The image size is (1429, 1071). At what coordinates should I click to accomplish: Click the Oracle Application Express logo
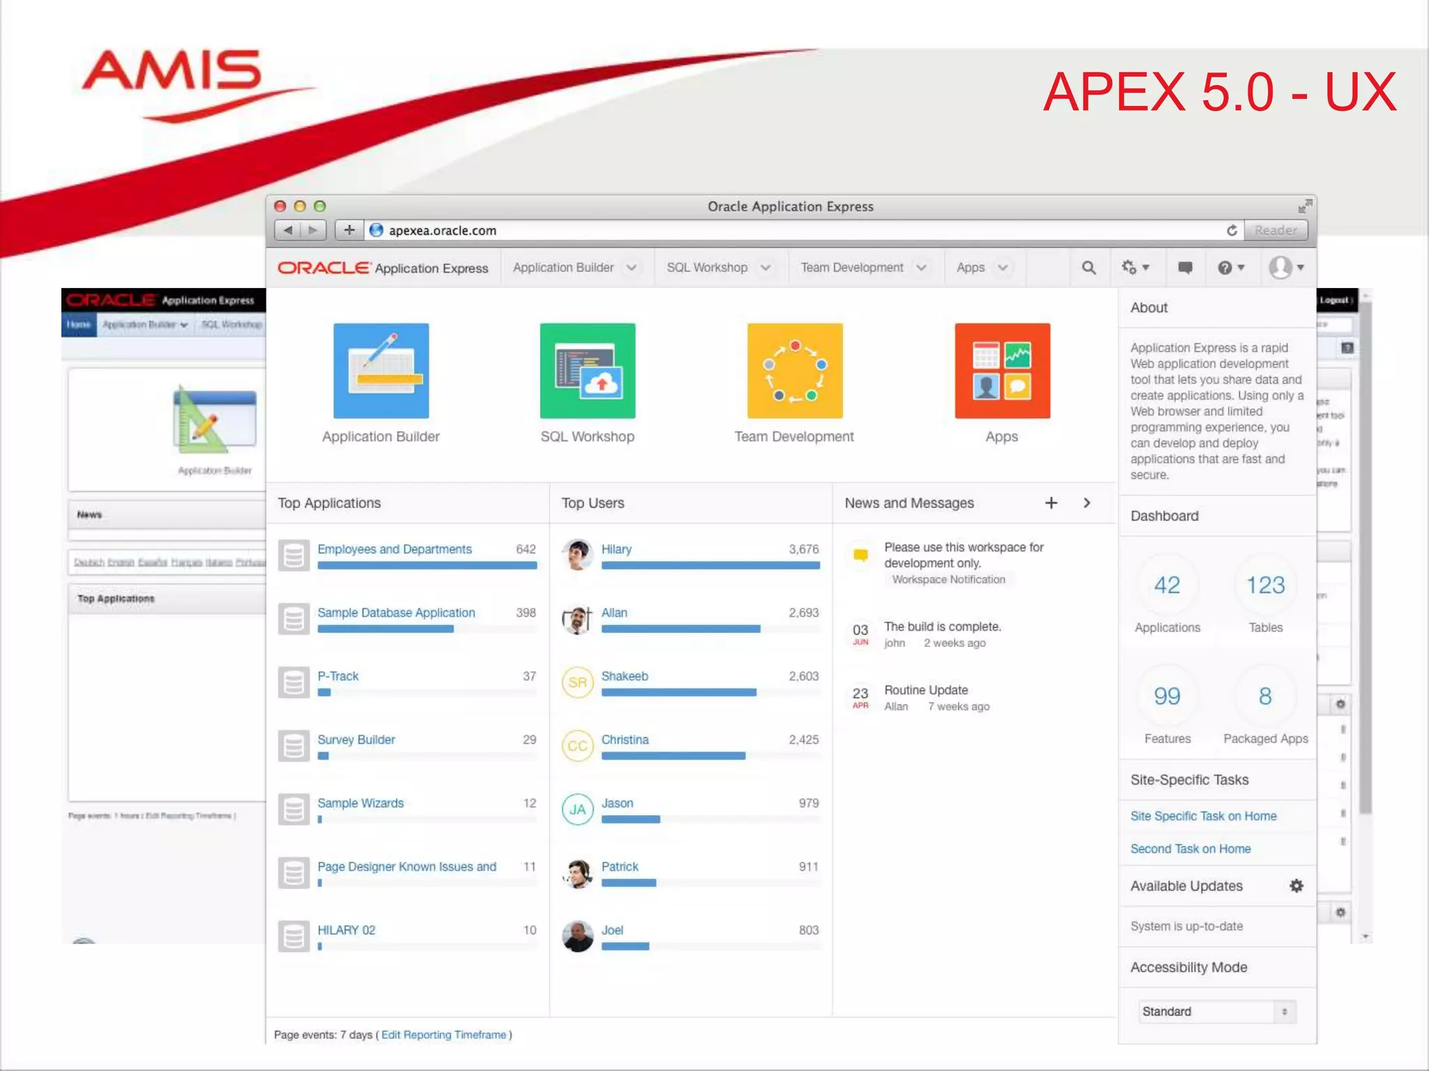pos(383,268)
